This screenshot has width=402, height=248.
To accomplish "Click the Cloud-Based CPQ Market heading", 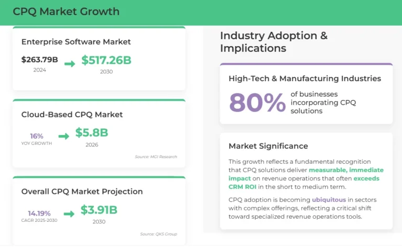I will 72,115.
